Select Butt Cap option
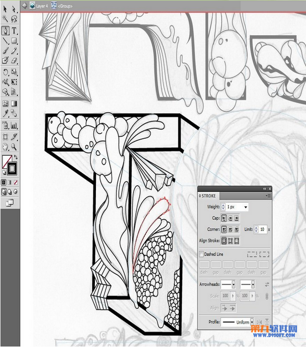 pos(224,218)
